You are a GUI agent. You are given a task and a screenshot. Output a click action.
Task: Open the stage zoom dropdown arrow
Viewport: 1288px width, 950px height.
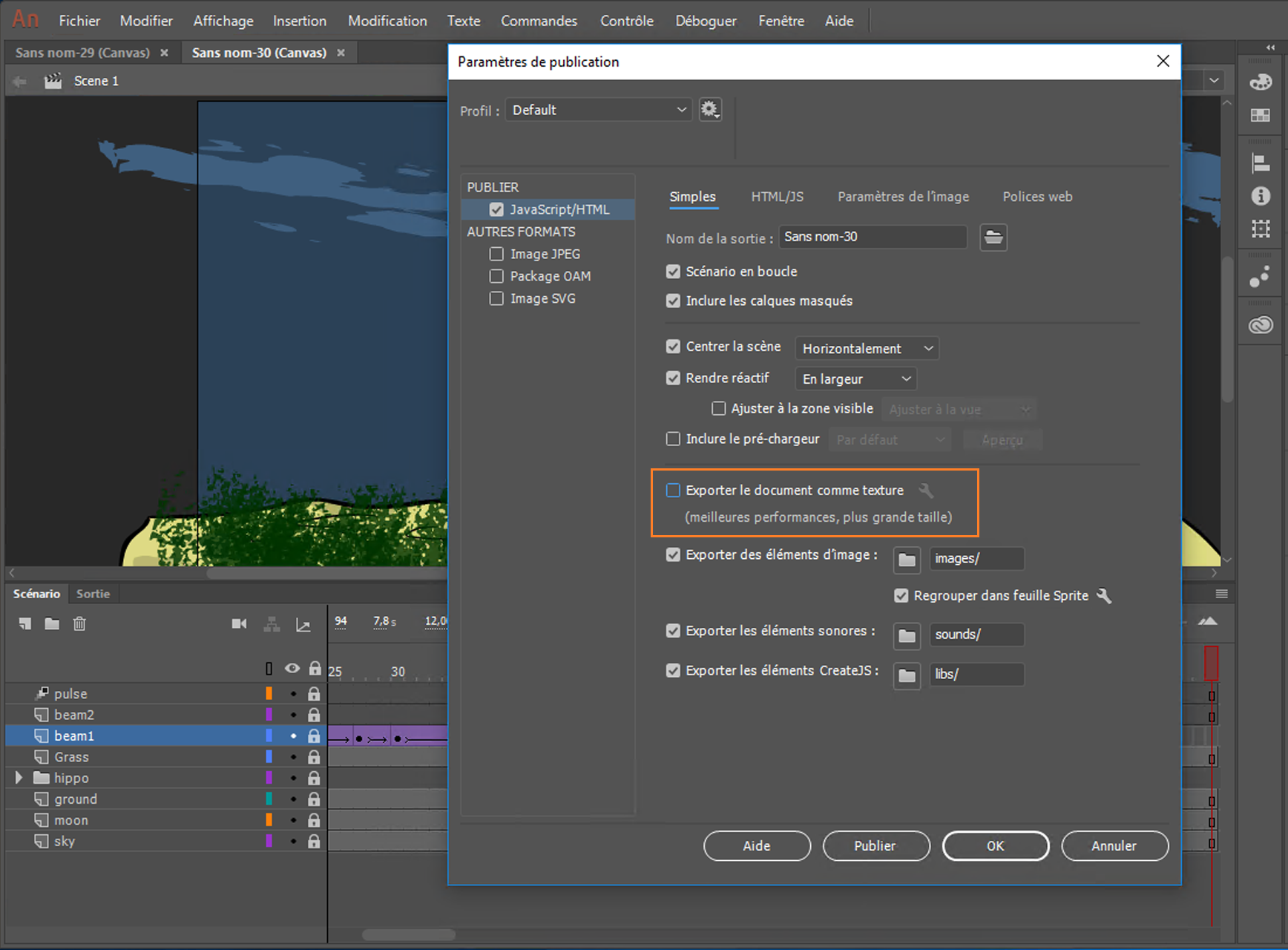tap(1215, 80)
